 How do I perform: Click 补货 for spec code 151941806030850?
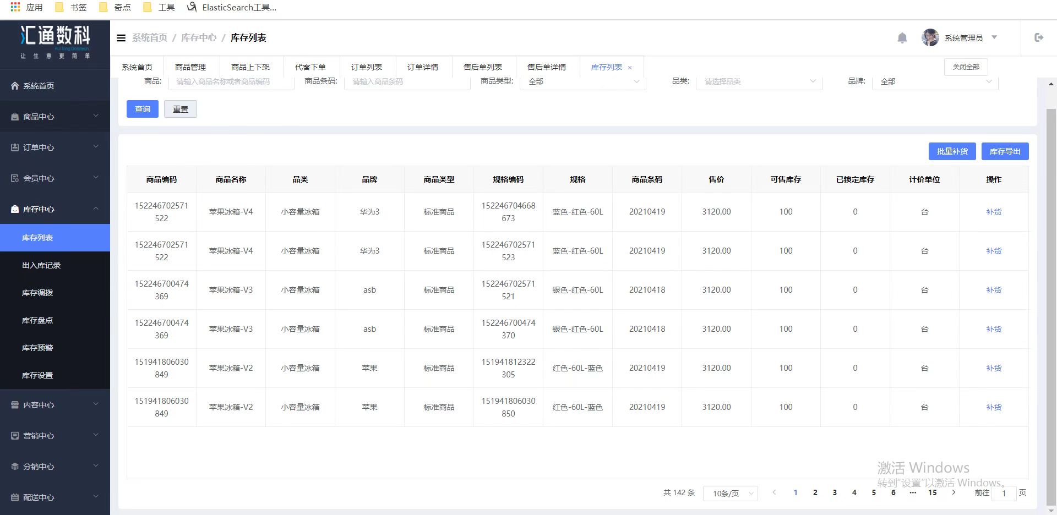click(994, 407)
